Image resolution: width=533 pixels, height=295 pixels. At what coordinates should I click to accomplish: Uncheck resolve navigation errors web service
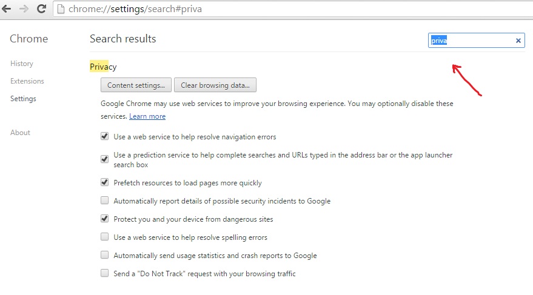click(105, 136)
